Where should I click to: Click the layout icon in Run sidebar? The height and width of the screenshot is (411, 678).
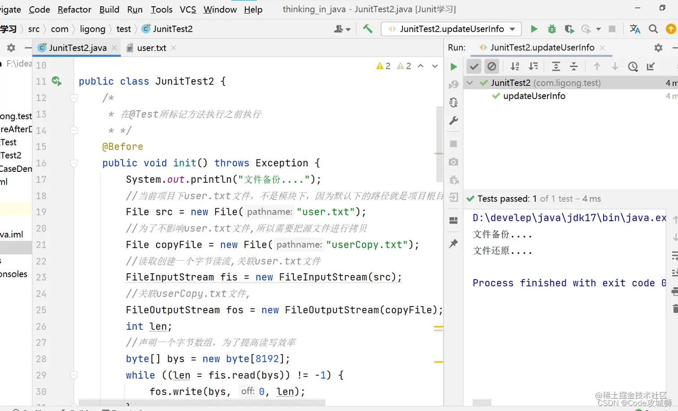[454, 220]
